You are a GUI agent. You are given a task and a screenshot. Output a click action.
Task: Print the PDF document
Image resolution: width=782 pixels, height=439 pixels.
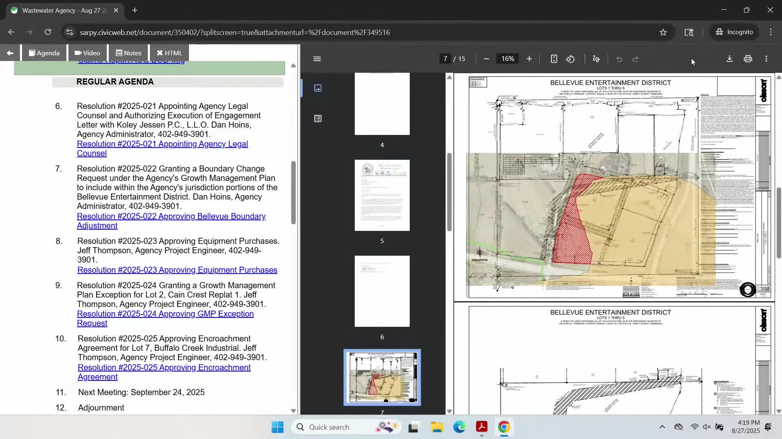click(748, 59)
